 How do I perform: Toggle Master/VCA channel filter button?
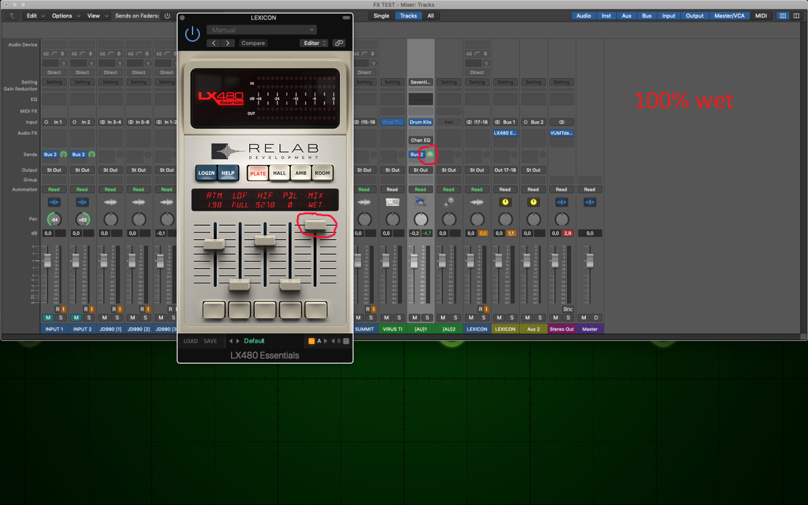pyautogui.click(x=729, y=15)
